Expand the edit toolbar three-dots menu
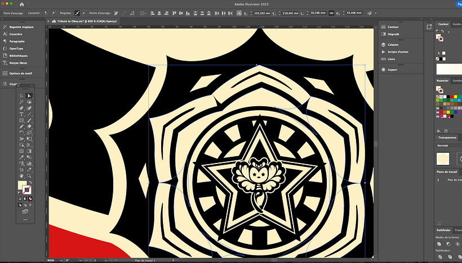This screenshot has width=462, height=263. click(25, 219)
